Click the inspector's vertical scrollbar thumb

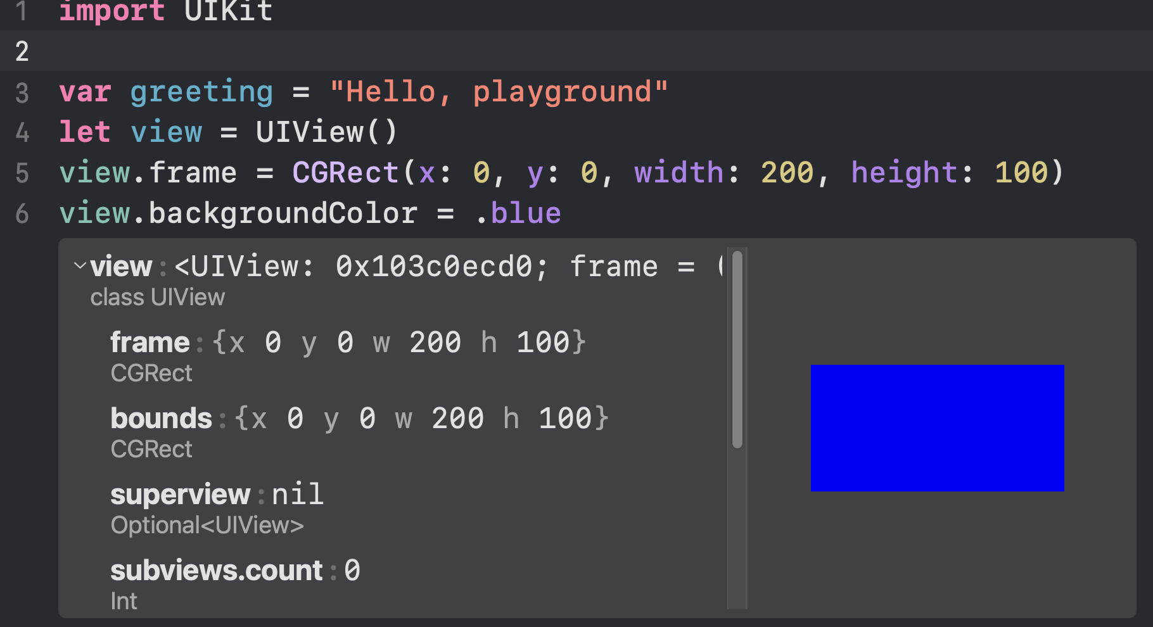click(737, 349)
